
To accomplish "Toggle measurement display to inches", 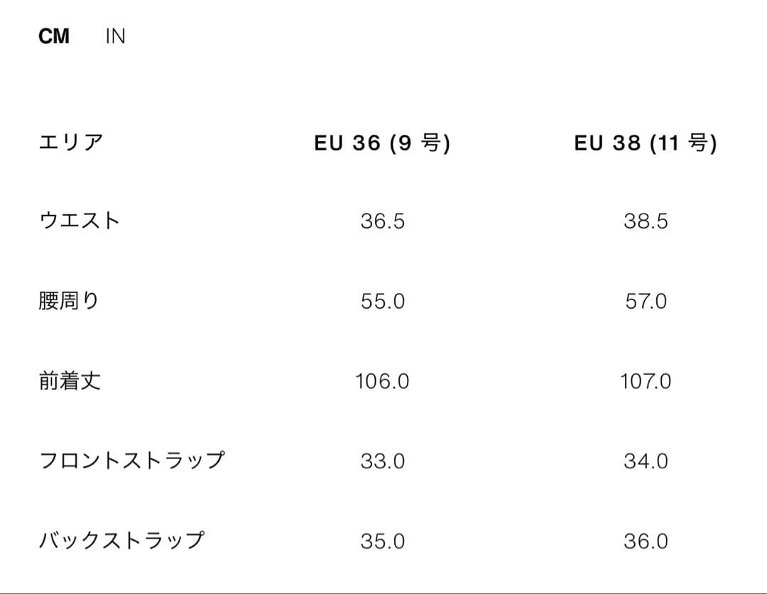I will pos(116,36).
